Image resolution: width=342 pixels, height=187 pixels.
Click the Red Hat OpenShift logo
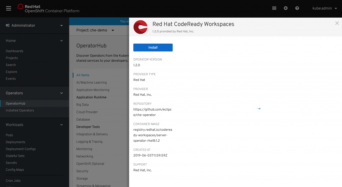[48, 8]
